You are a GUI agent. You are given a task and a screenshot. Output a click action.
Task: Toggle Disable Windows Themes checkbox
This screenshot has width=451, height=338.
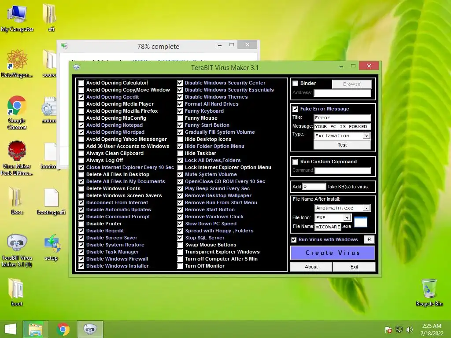pos(180,97)
